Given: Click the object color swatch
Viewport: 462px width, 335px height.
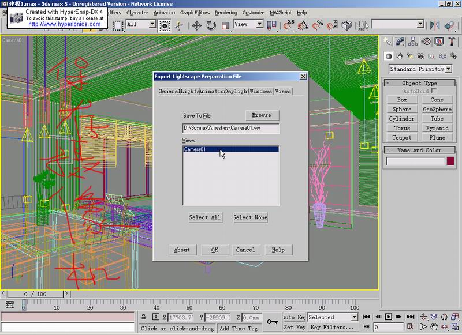Looking at the screenshot, I should coord(450,161).
